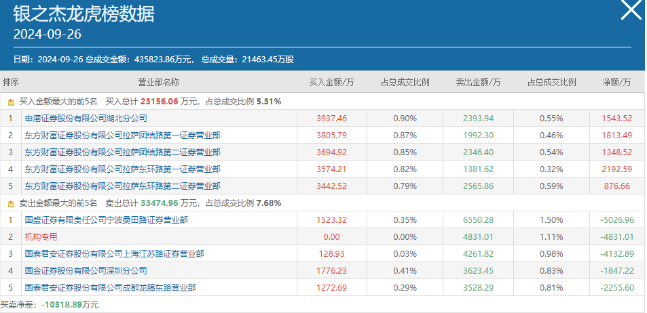The height and width of the screenshot is (313, 647).
Task: Click the 5.31% buy ratio summary
Action: (269, 102)
